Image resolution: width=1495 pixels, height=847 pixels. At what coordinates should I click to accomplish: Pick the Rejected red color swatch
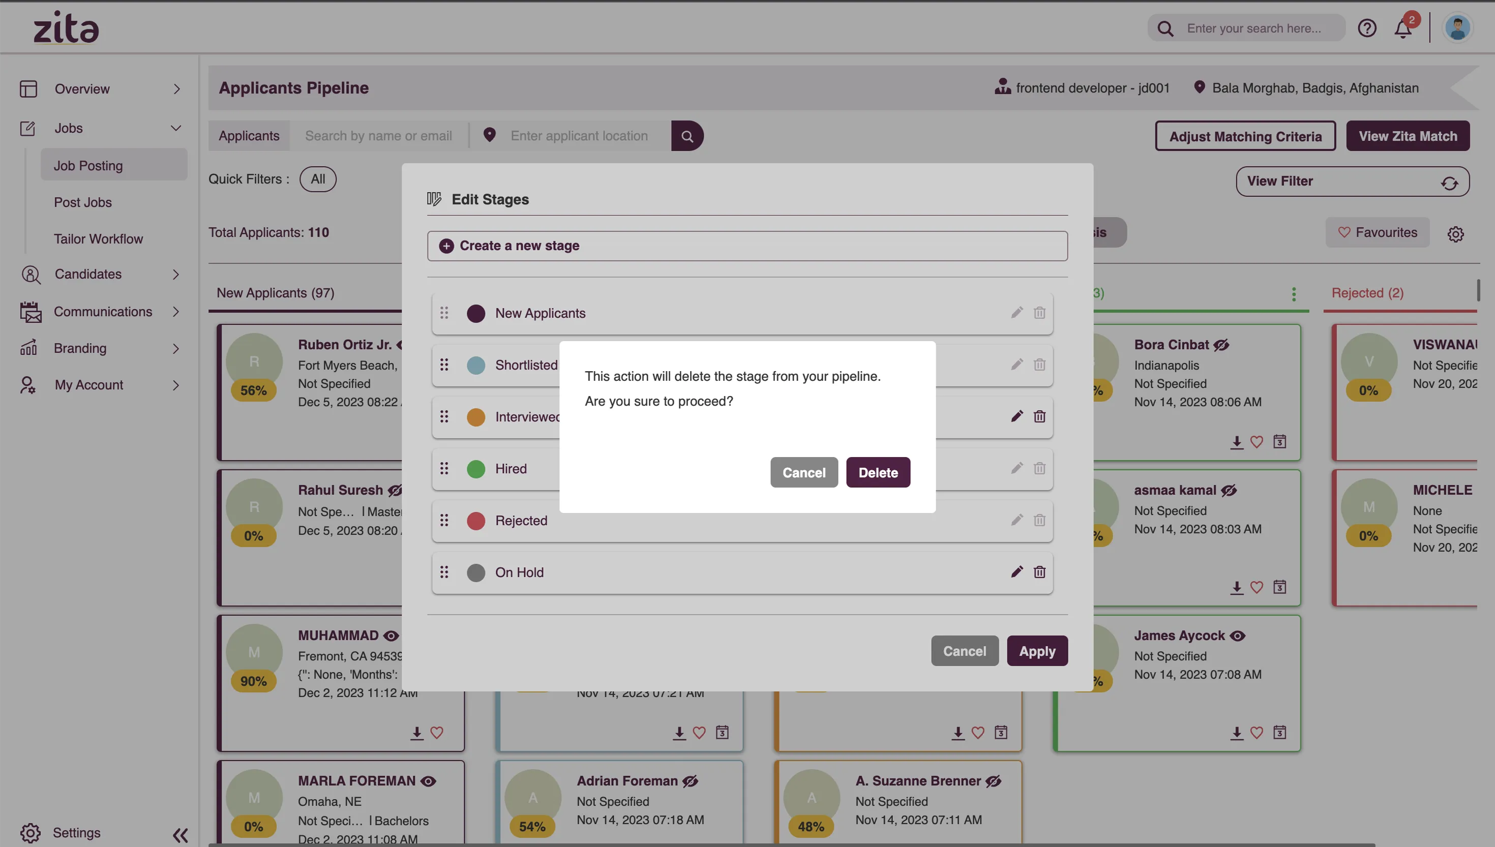pyautogui.click(x=476, y=521)
